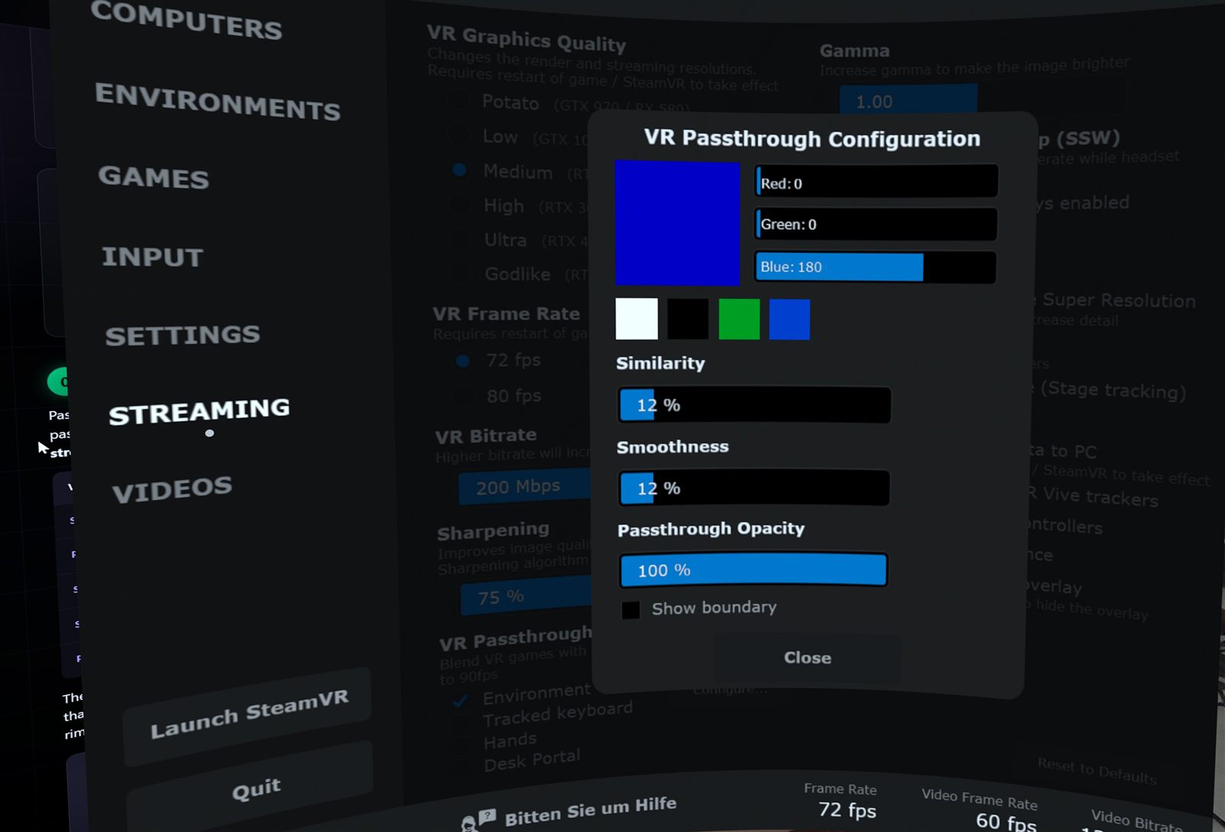Click Bitten Sie um Hilfe help icon
1225x832 pixels.
tap(478, 821)
